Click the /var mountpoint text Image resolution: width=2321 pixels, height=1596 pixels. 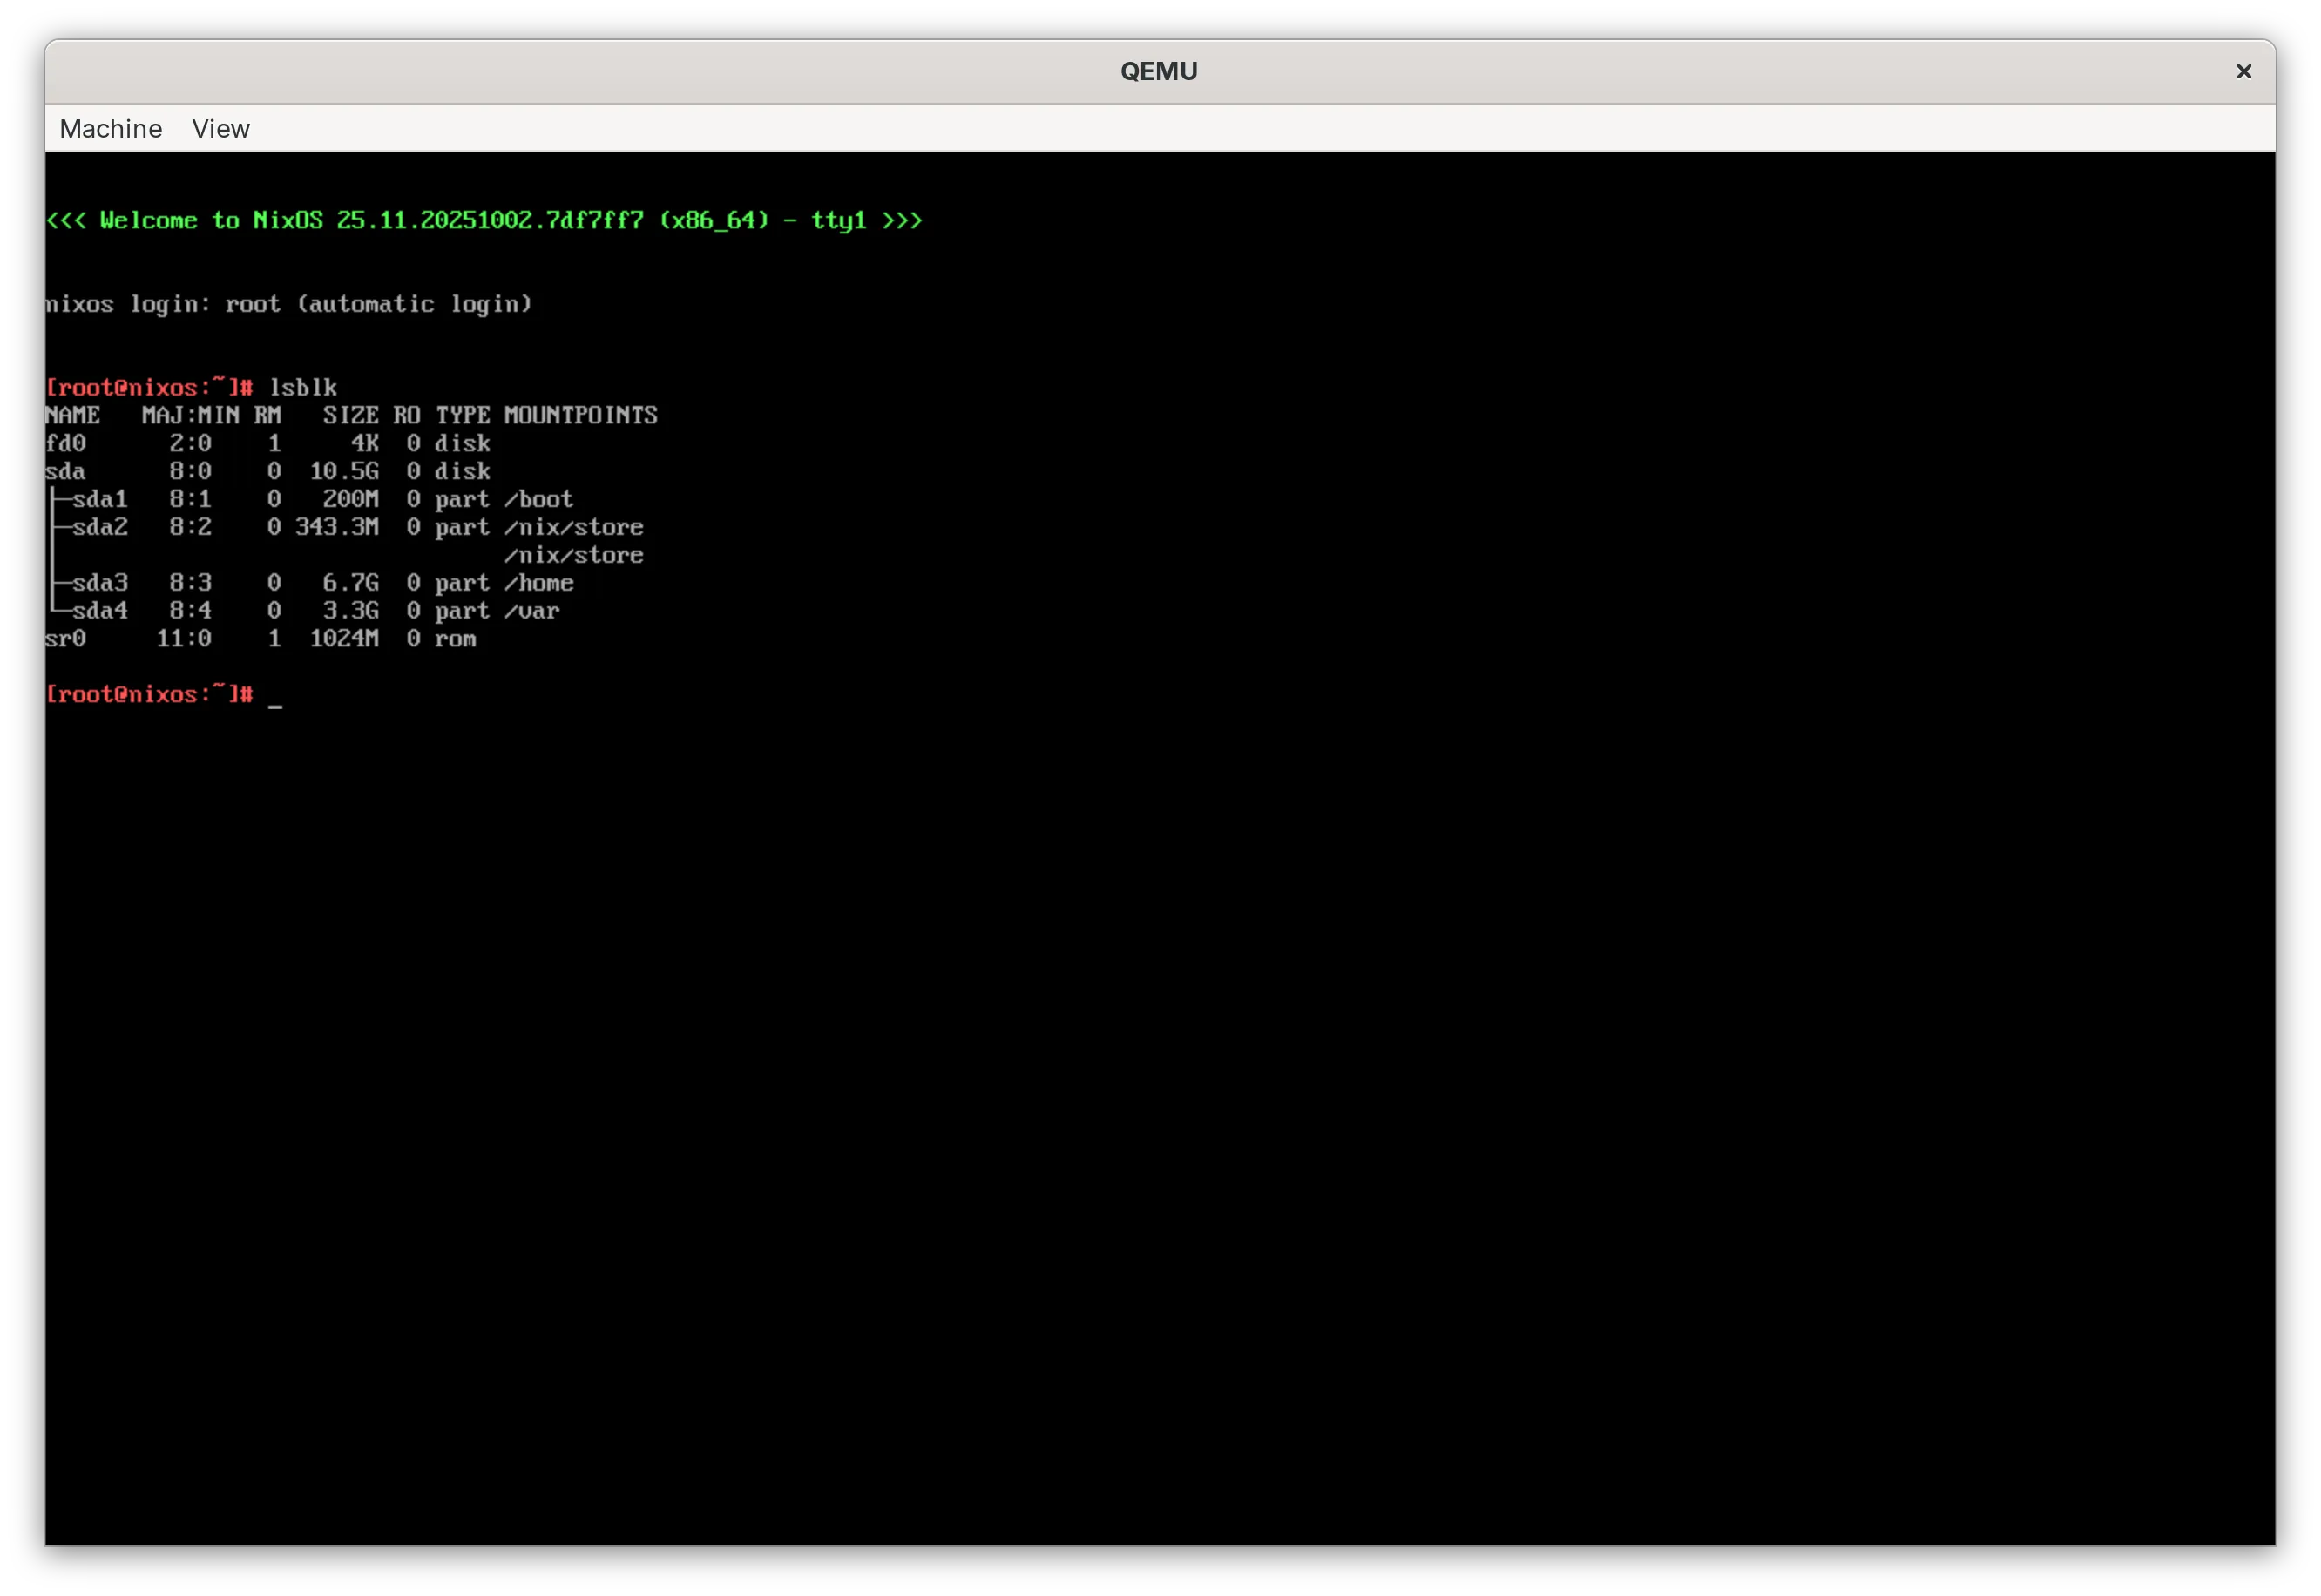pos(531,611)
